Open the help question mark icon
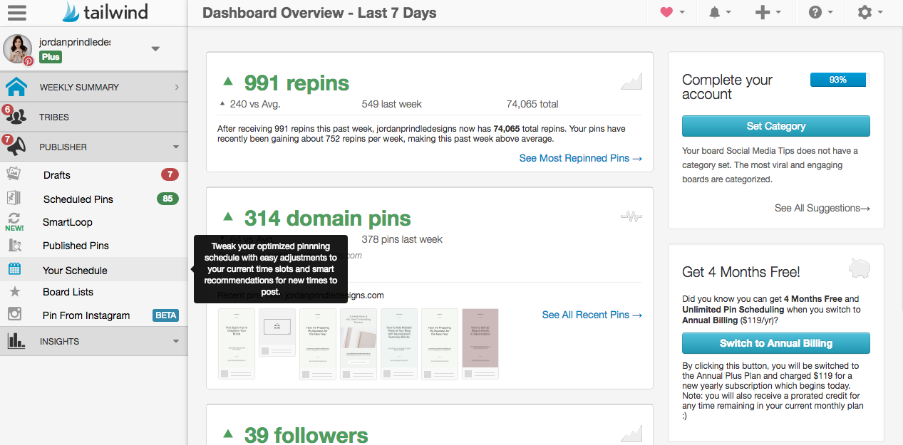This screenshot has width=903, height=445. [815, 12]
